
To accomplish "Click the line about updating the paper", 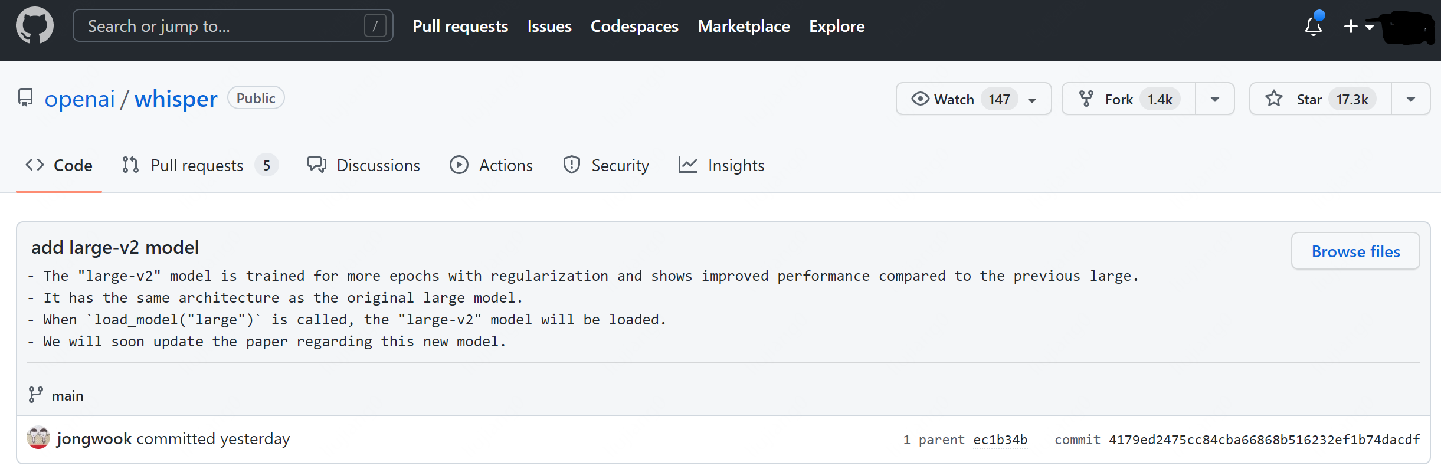I will coord(267,342).
